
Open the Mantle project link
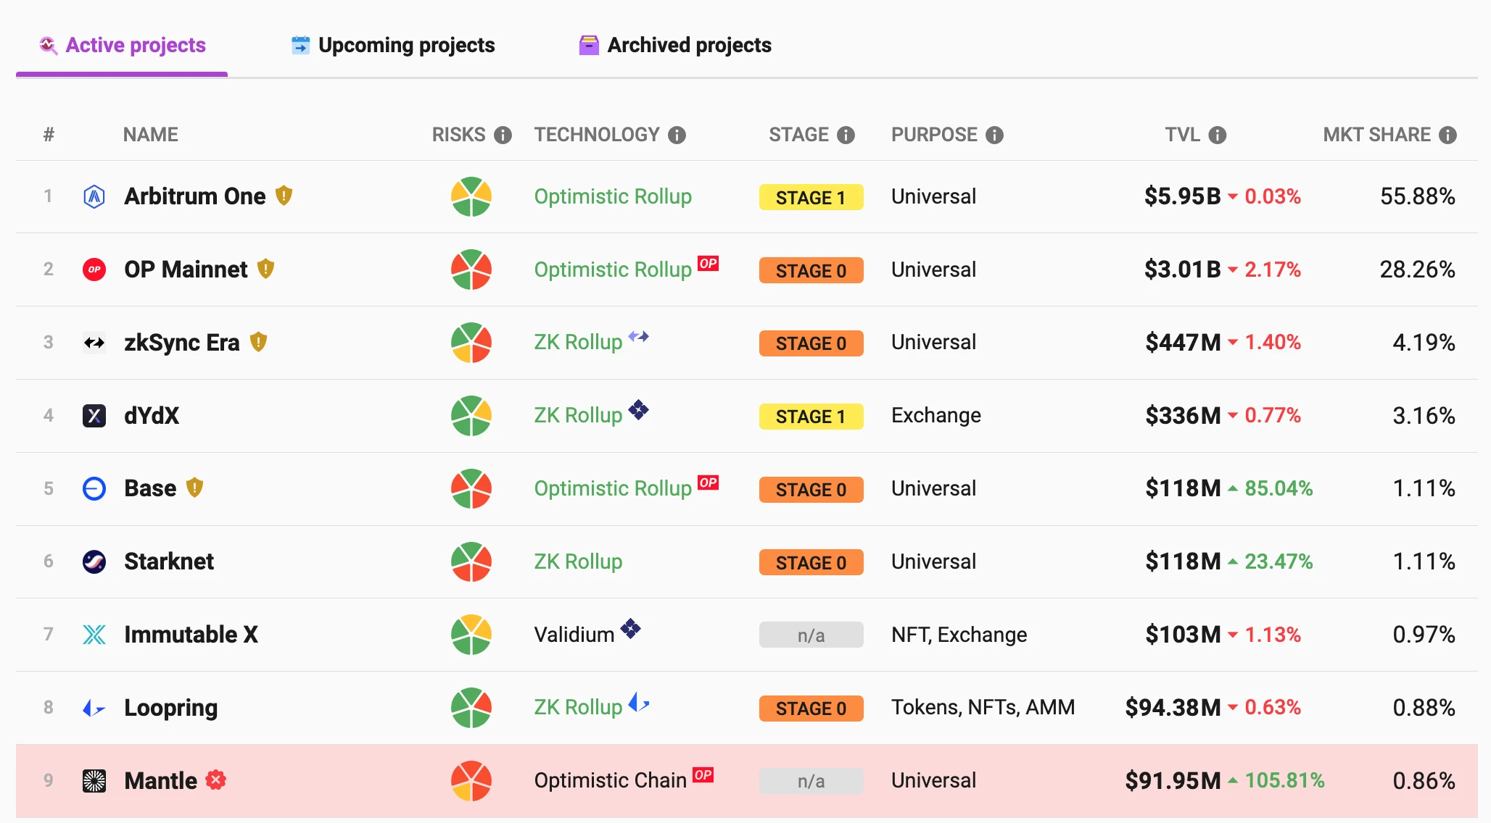click(x=160, y=781)
